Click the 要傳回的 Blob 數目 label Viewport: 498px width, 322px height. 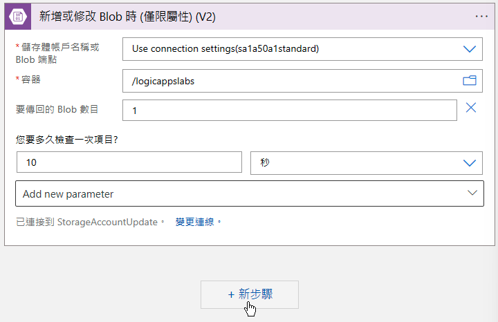[57, 109]
